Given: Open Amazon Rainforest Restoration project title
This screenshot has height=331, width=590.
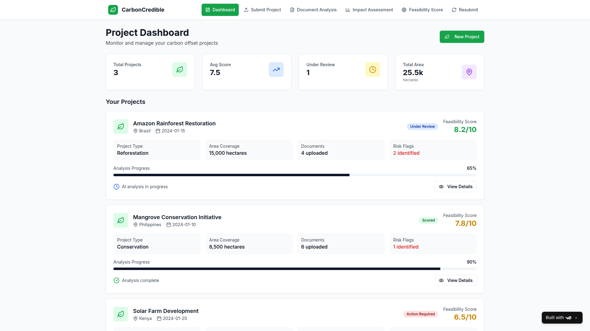Looking at the screenshot, I should coord(174,124).
